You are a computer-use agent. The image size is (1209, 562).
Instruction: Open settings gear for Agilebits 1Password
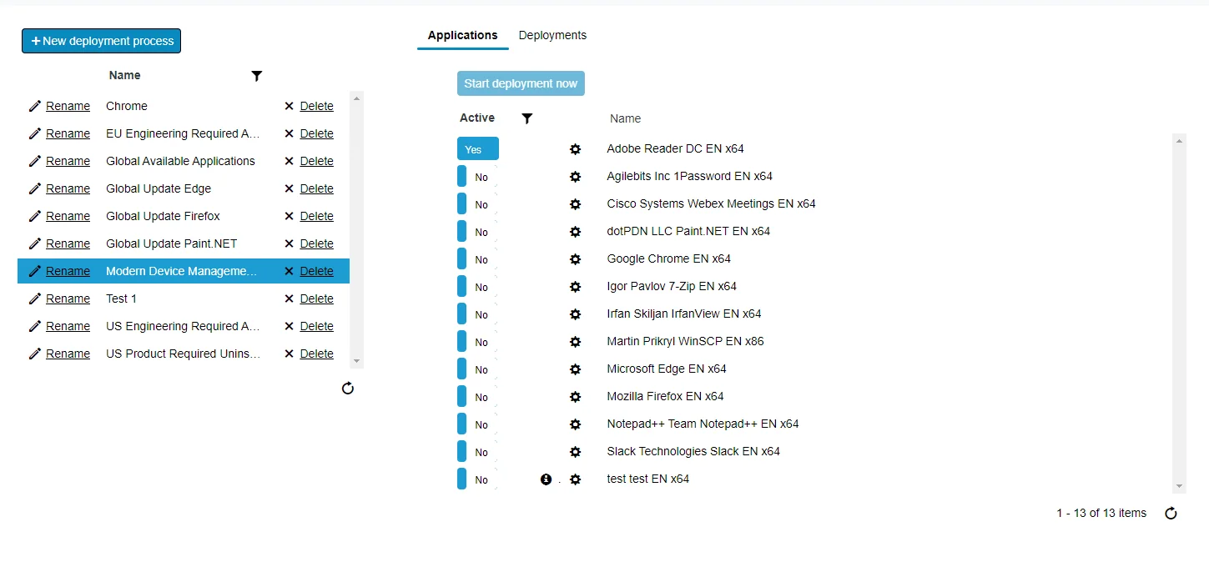[575, 177]
